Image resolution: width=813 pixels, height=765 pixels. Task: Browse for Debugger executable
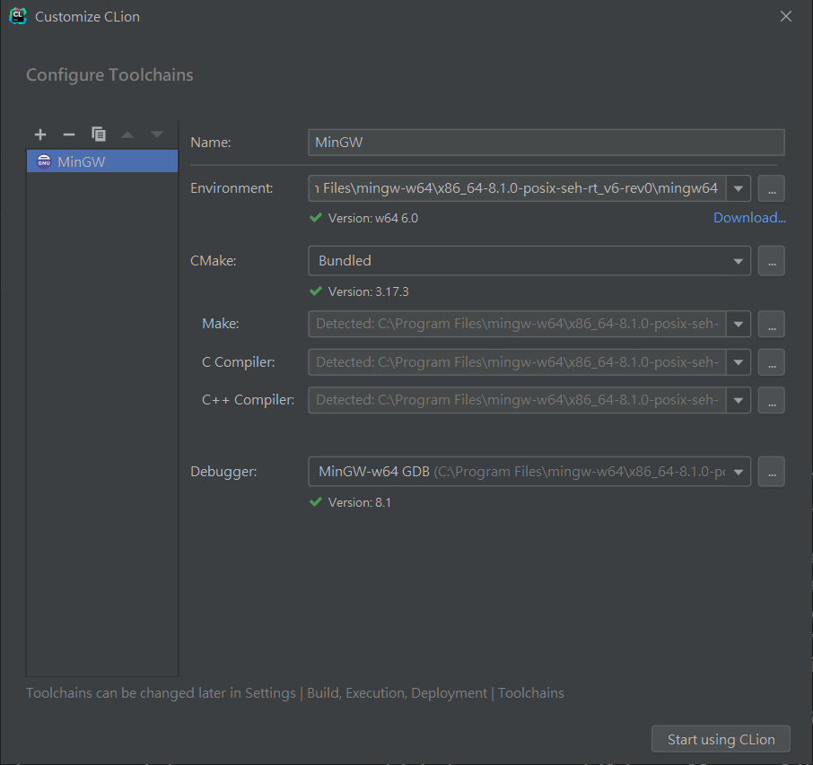pos(772,472)
